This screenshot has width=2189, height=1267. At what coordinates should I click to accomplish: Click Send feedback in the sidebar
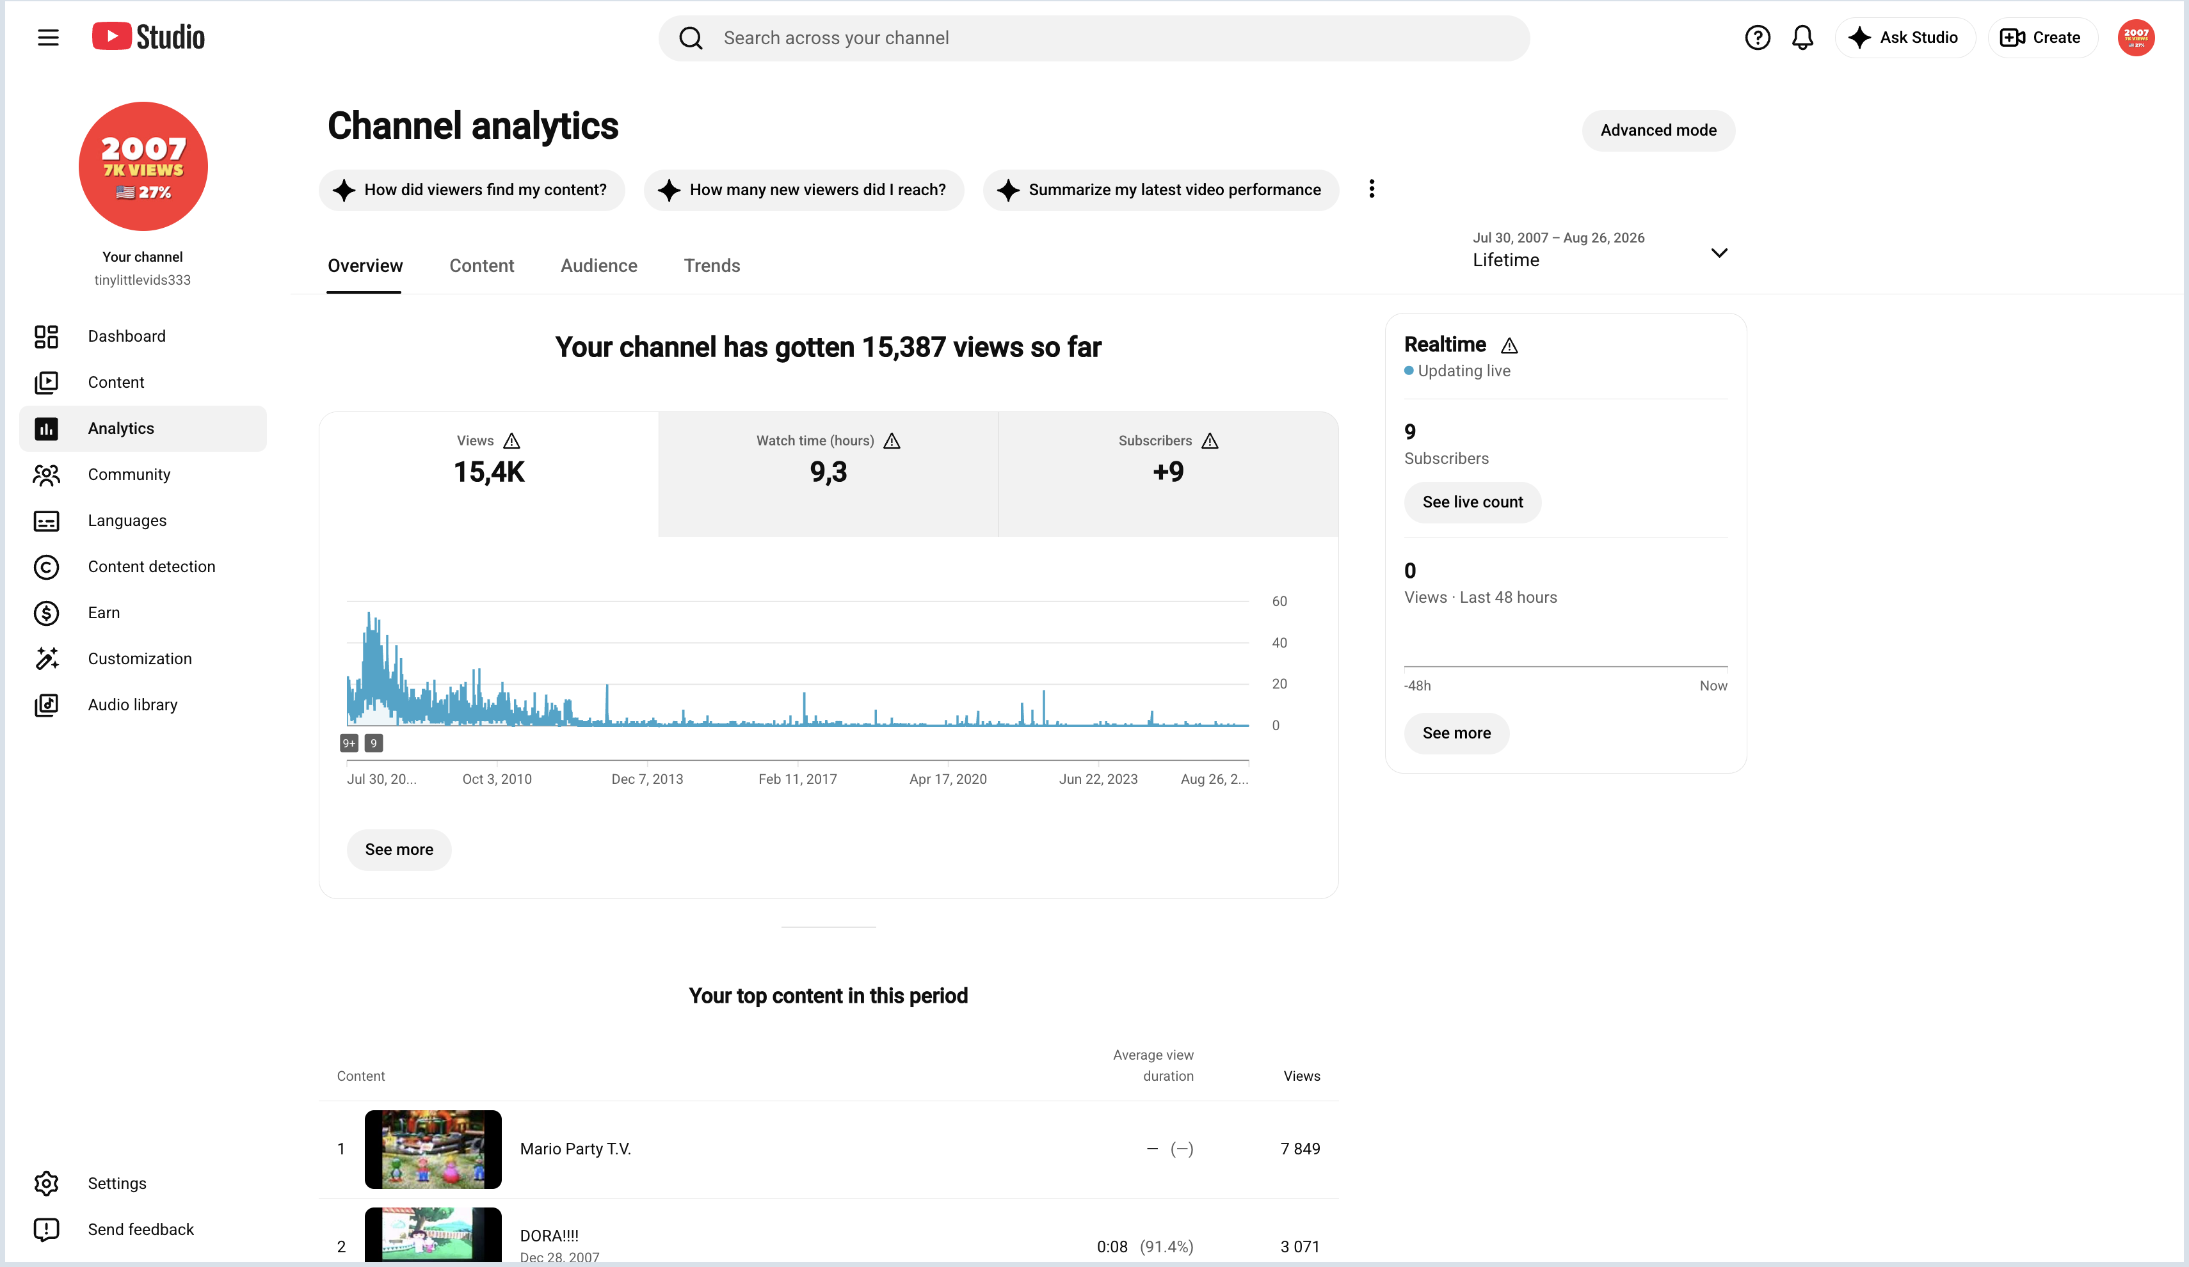pyautogui.click(x=143, y=1229)
